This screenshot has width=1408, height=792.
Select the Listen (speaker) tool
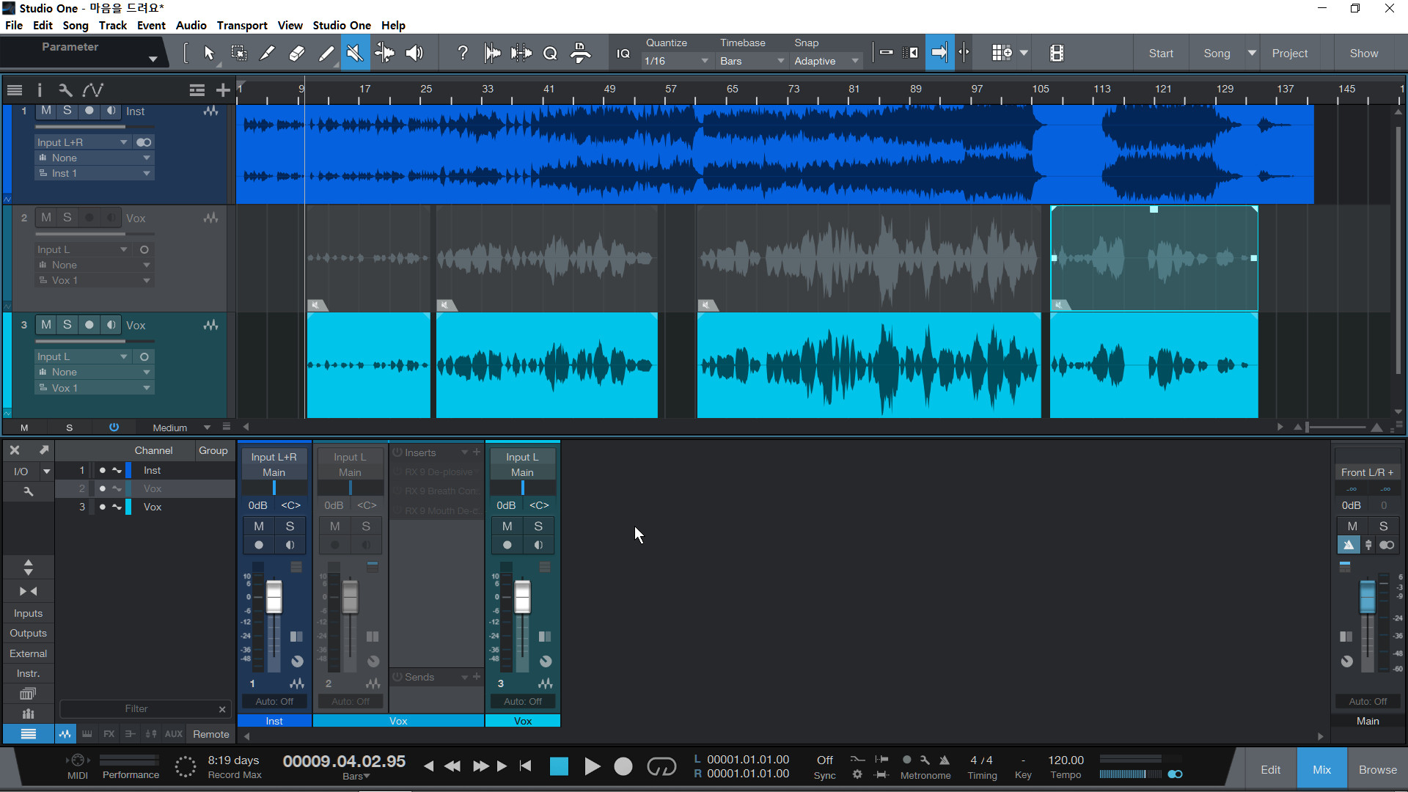[x=414, y=53]
